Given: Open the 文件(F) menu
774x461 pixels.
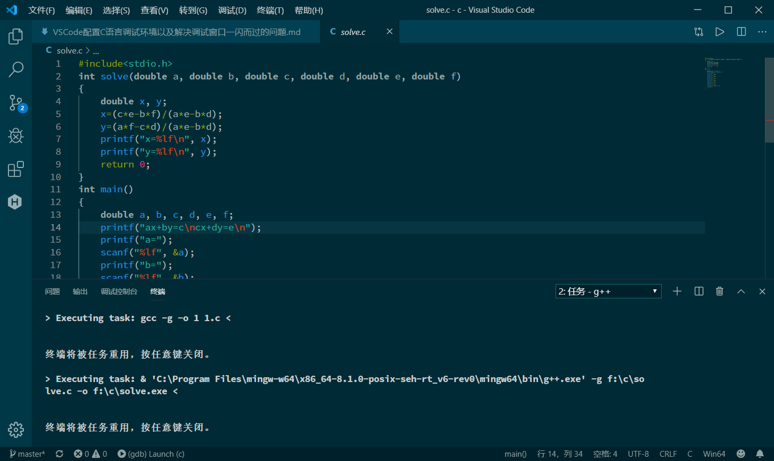Looking at the screenshot, I should [41, 10].
